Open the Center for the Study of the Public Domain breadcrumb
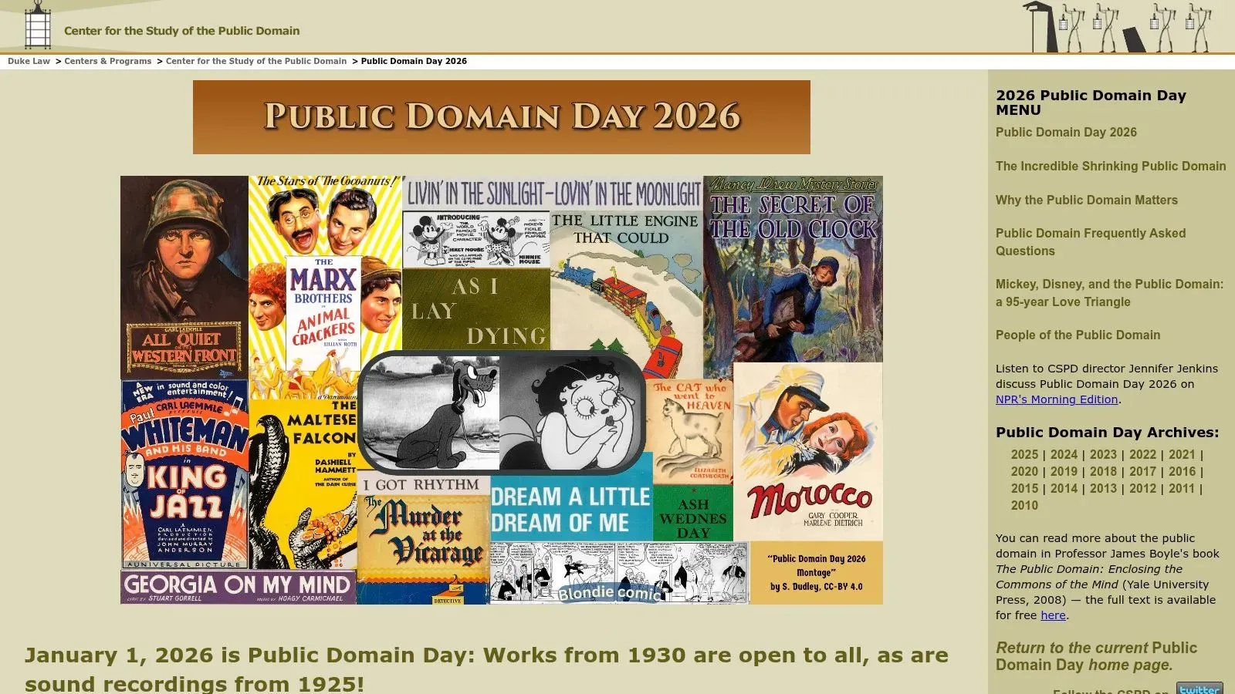Image resolution: width=1235 pixels, height=694 pixels. click(256, 61)
